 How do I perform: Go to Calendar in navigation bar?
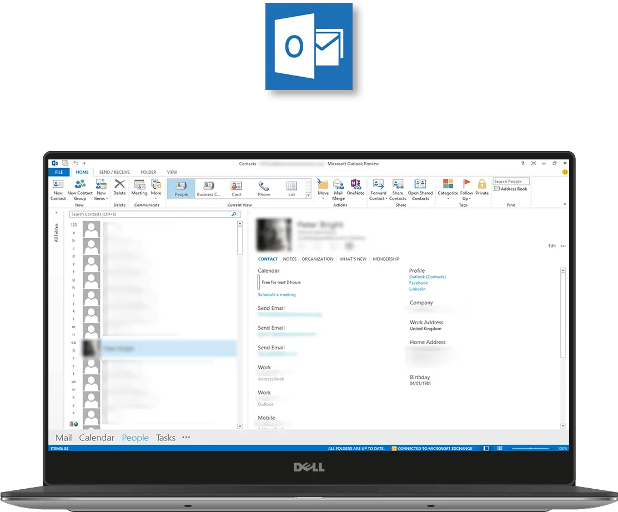click(97, 438)
